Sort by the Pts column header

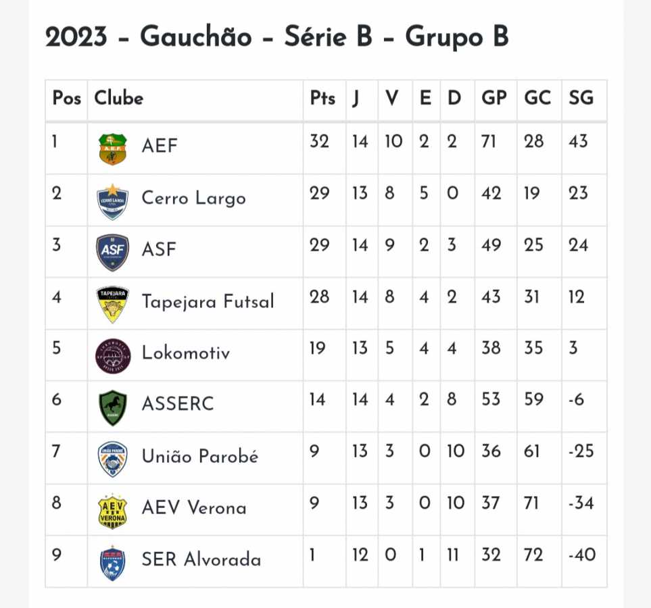pyautogui.click(x=322, y=99)
